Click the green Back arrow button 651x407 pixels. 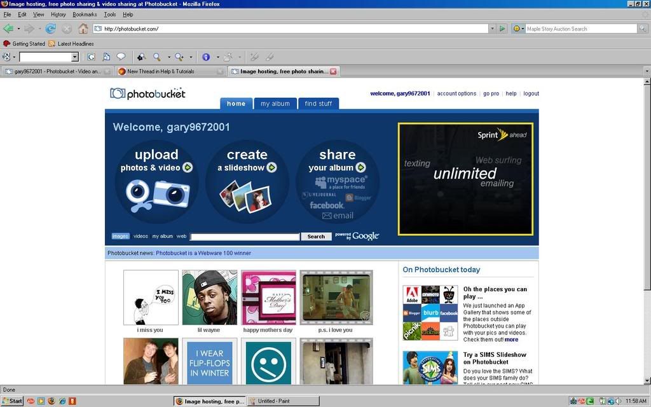coord(8,29)
